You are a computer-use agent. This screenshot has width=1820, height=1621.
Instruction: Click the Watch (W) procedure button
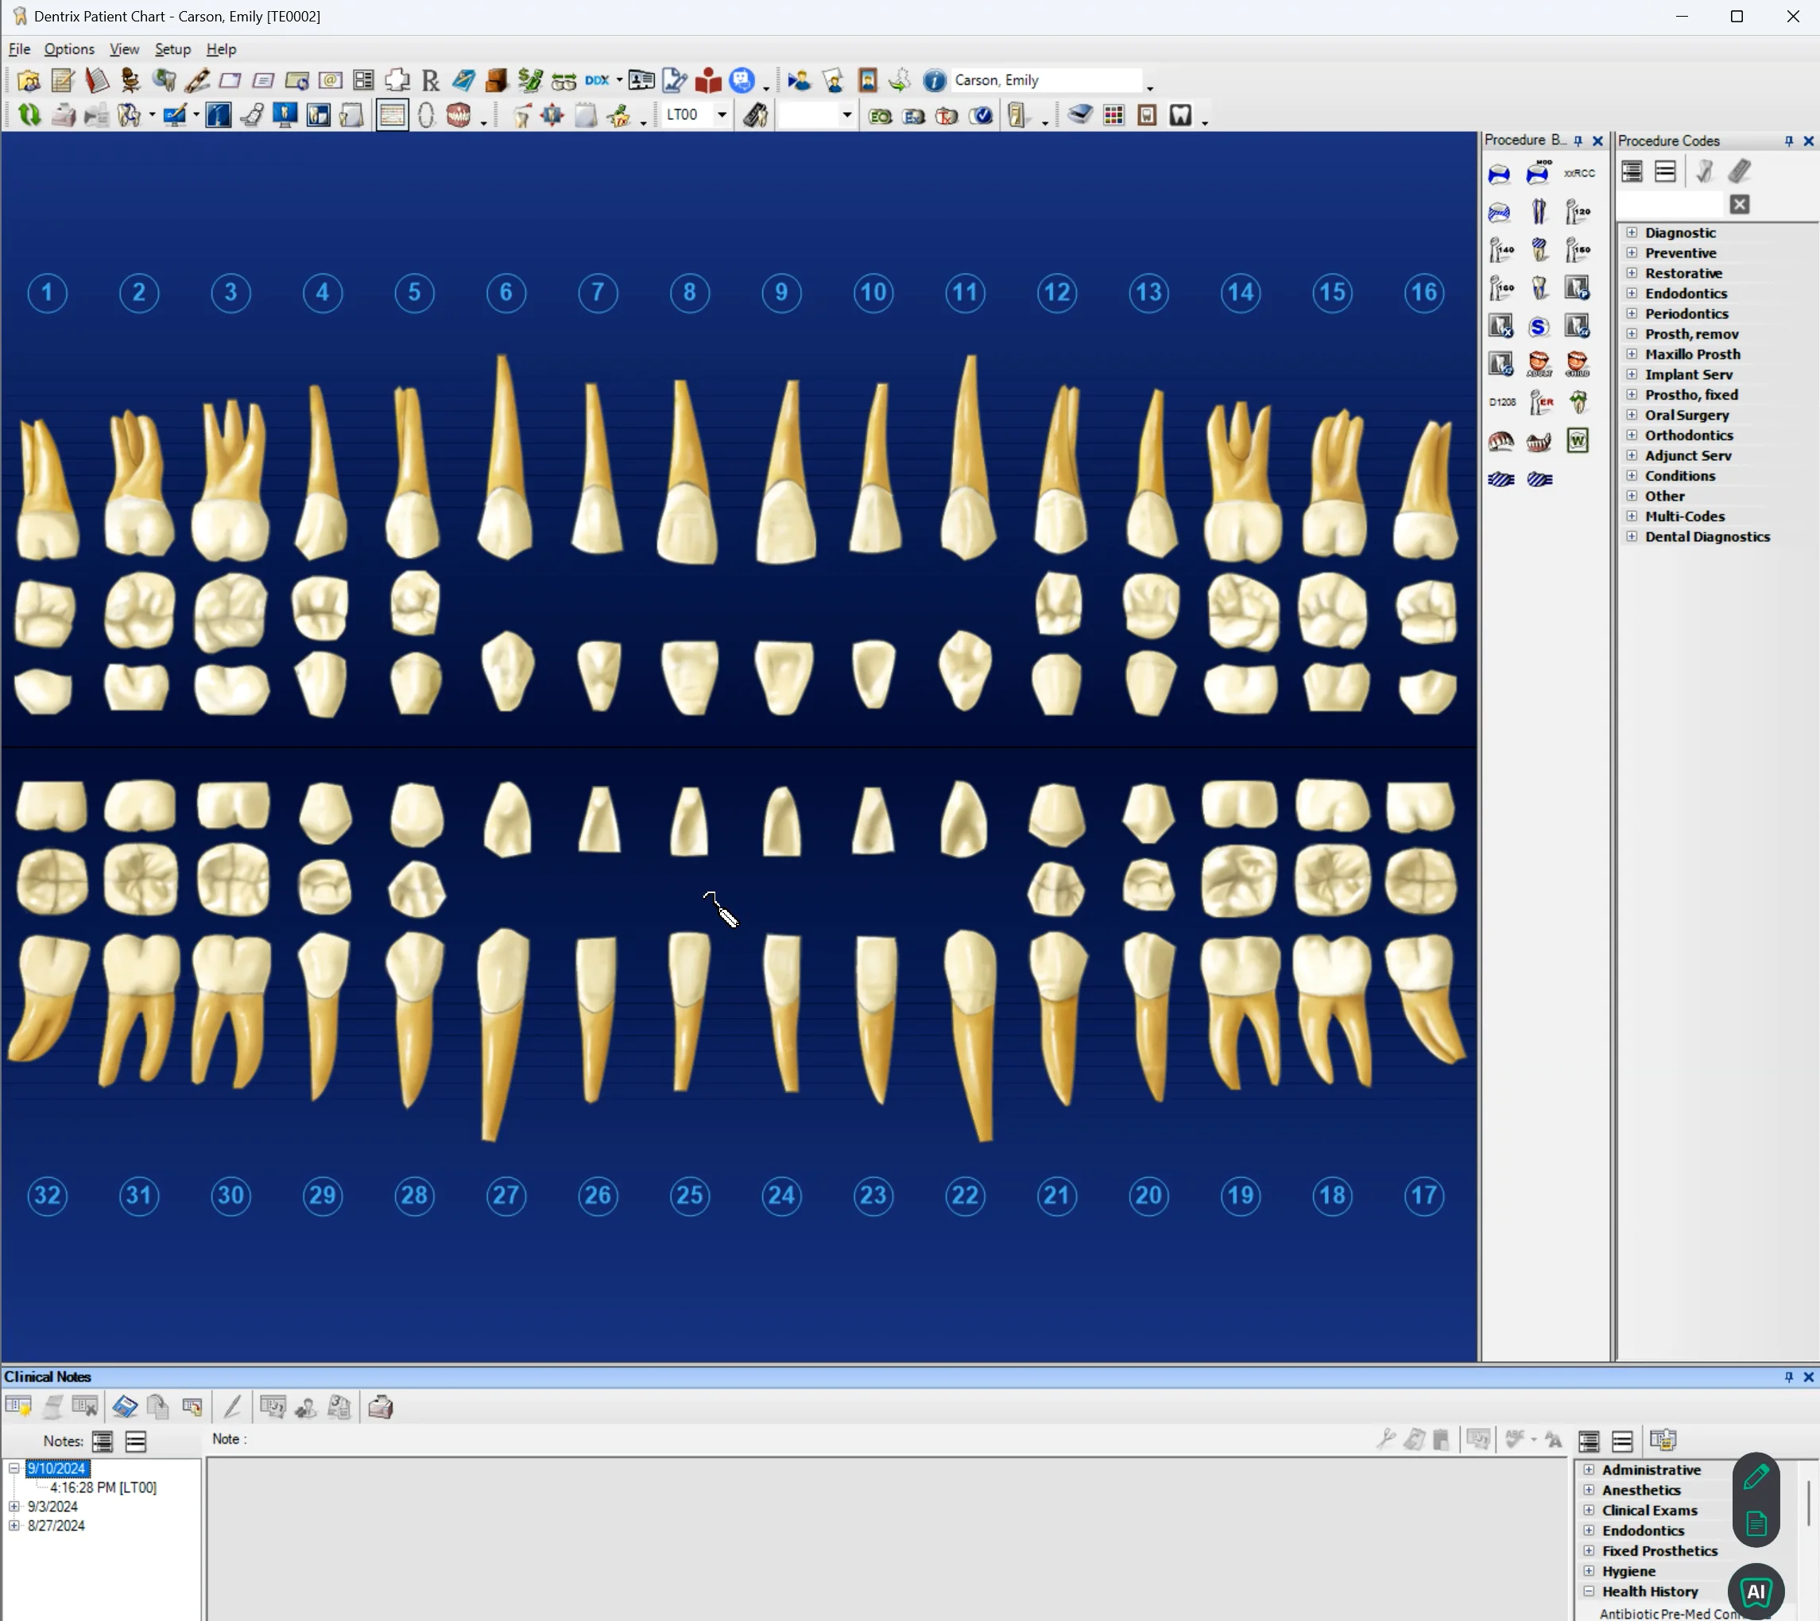click(x=1578, y=441)
